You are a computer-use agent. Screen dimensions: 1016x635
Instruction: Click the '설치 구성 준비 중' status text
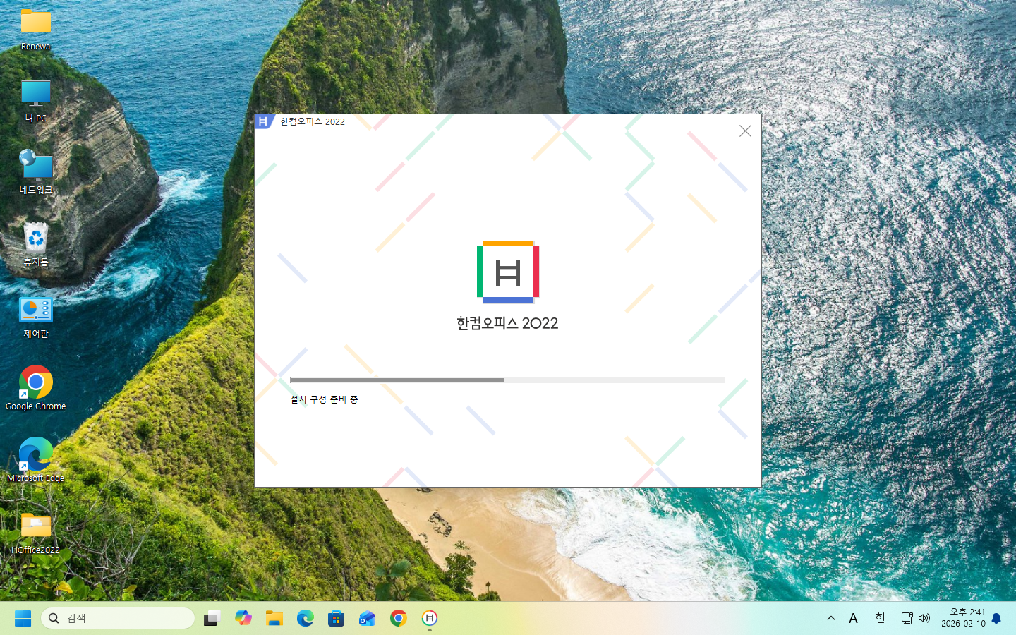click(323, 399)
